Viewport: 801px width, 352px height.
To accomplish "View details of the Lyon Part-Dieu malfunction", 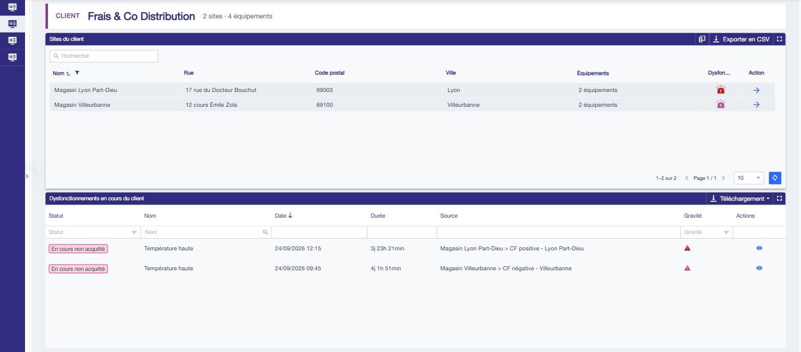I will click(759, 248).
